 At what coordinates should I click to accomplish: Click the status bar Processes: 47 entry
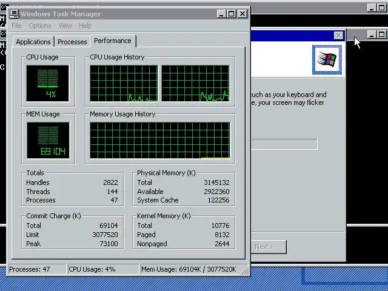[x=37, y=269]
